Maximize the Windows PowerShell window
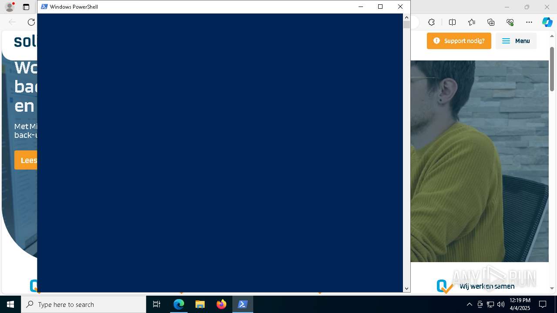This screenshot has height=313, width=557. (x=380, y=7)
